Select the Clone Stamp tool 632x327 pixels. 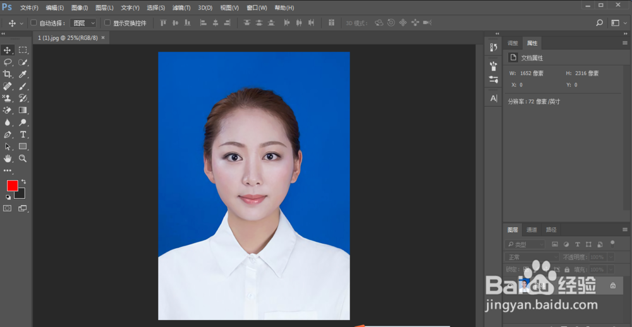7,98
